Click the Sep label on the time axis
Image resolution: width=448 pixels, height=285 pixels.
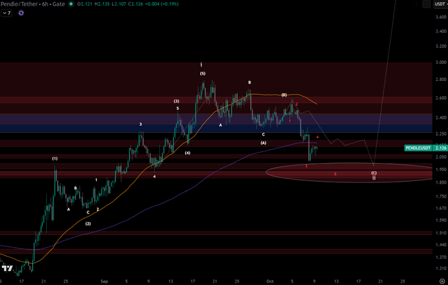104,281
